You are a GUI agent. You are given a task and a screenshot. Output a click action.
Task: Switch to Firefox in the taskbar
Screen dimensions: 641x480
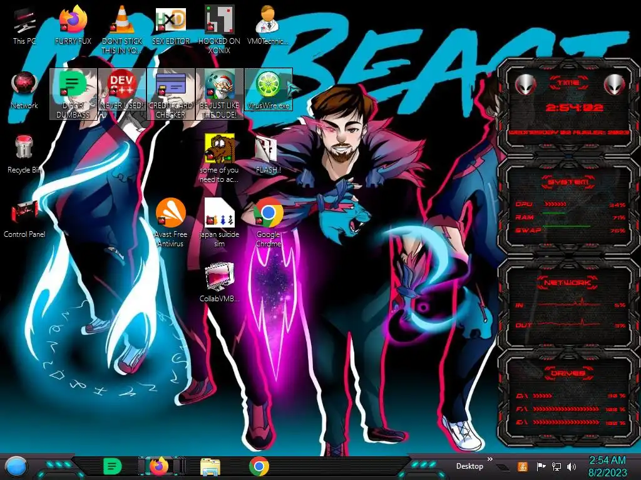click(160, 466)
